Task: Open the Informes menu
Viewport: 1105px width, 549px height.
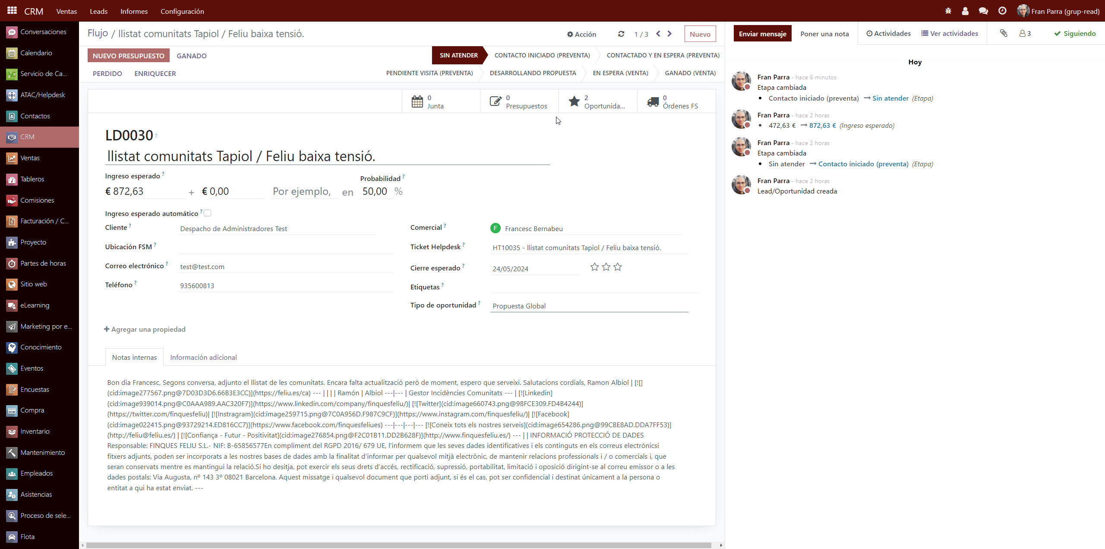Action: tap(134, 11)
